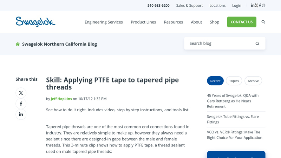Image resolution: width=281 pixels, height=158 pixels.
Task: Open Product Lines menu
Action: coord(143,22)
